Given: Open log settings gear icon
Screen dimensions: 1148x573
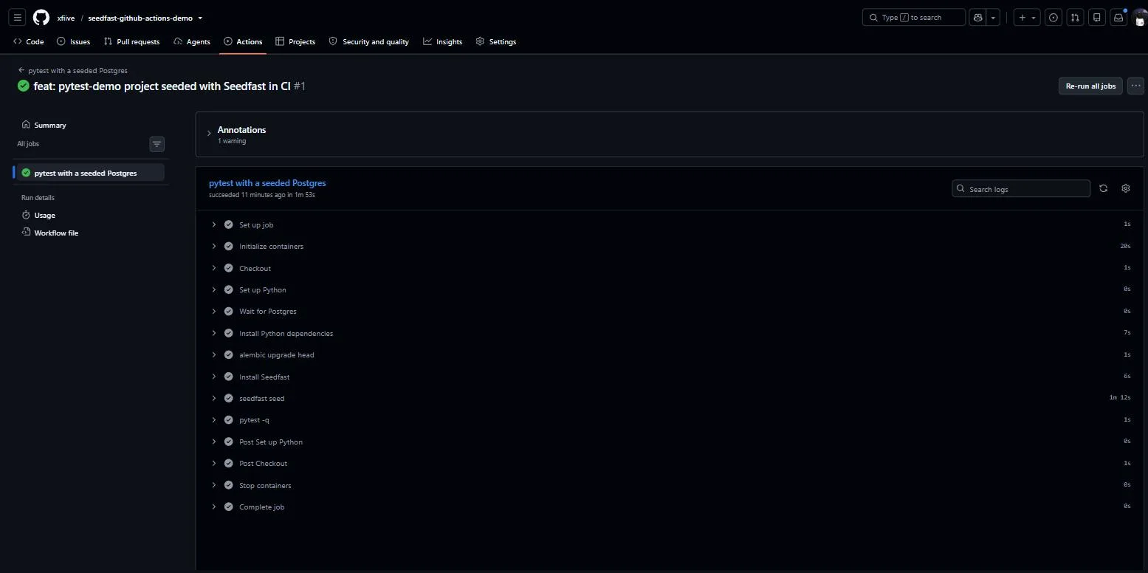Looking at the screenshot, I should pyautogui.click(x=1125, y=189).
